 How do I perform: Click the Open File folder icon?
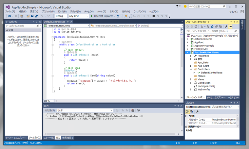(28, 16)
